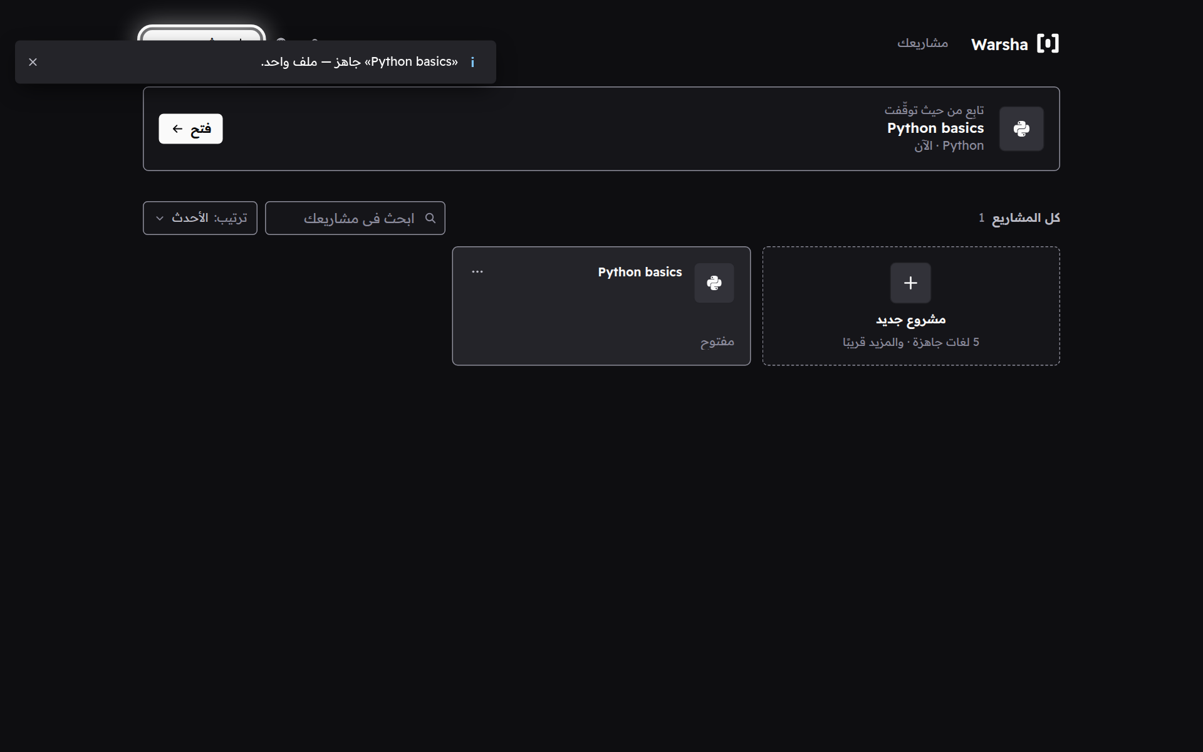Click the Python basics title in the continue banner

click(x=935, y=128)
